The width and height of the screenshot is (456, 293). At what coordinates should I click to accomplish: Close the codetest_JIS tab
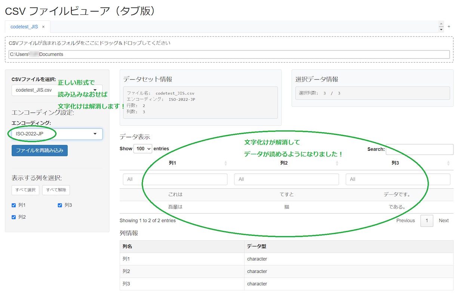[x=43, y=27]
